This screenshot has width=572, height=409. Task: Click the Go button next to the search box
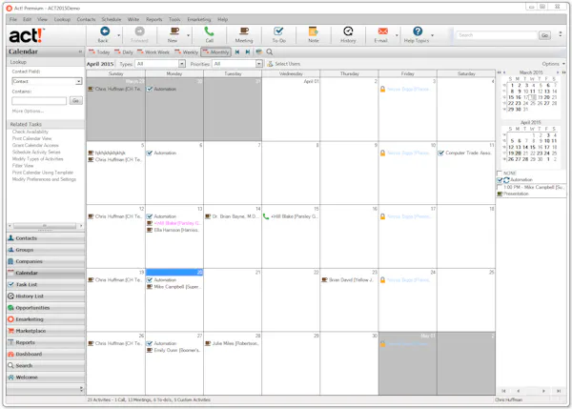coord(544,35)
